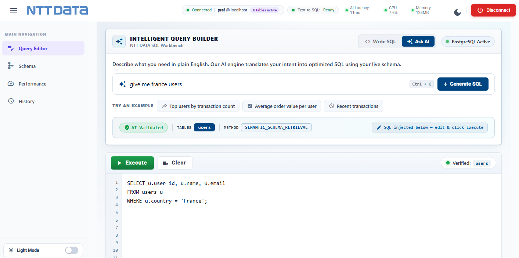Click the Memory 125MB indicator
The width and height of the screenshot is (519, 258).
coord(421,10)
